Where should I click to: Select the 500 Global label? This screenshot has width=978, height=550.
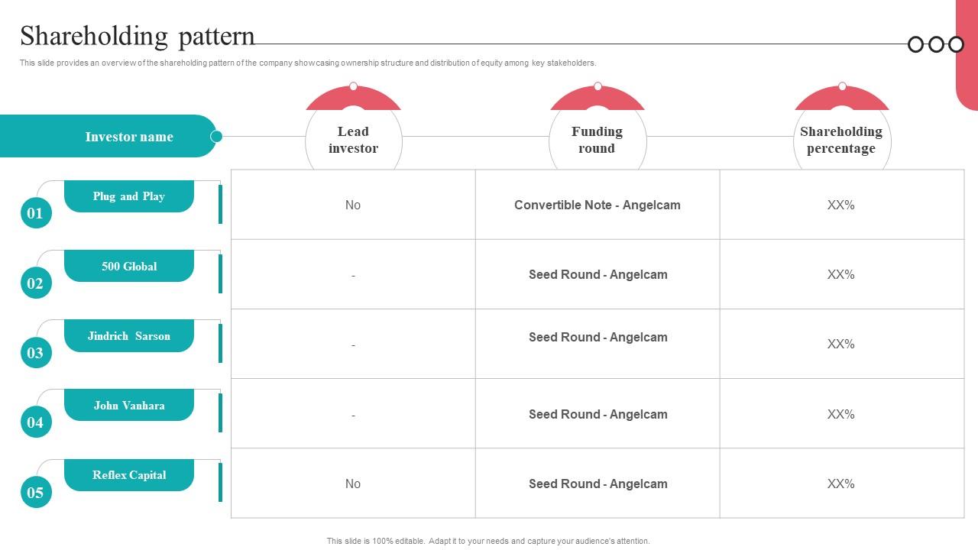[129, 266]
